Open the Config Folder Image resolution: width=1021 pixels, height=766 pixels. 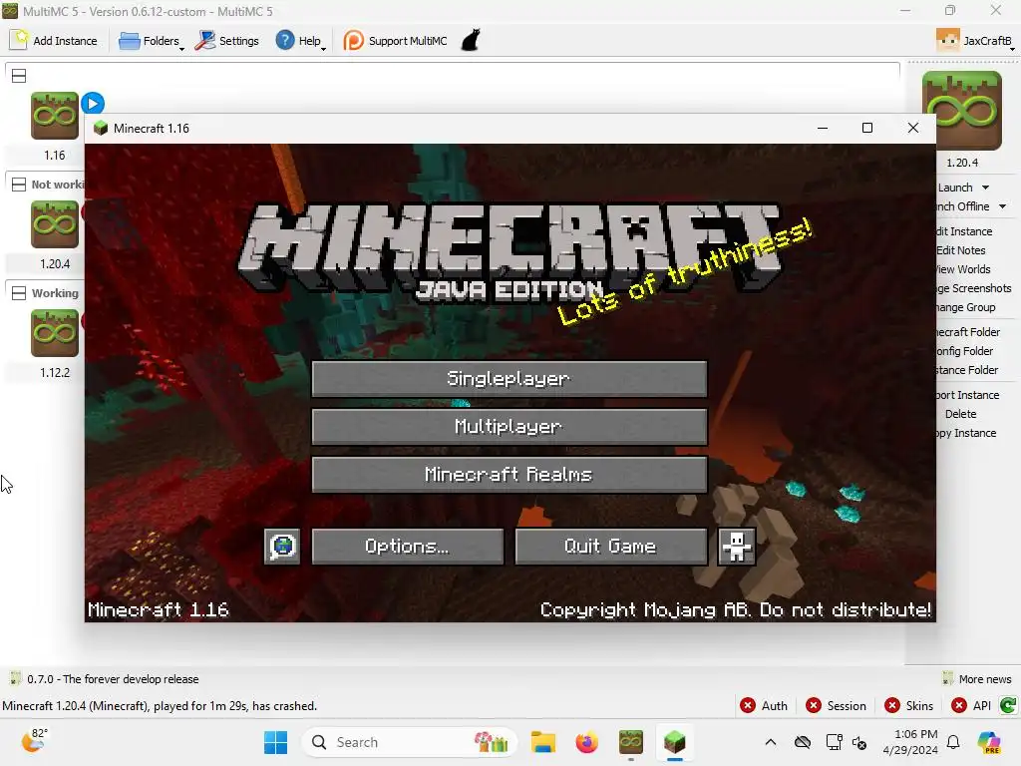(x=964, y=351)
